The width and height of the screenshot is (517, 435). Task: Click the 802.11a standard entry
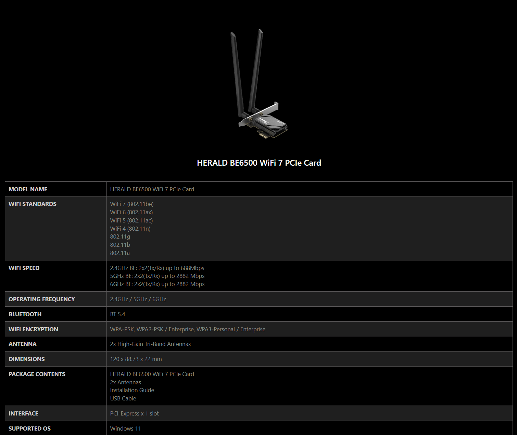coord(120,253)
